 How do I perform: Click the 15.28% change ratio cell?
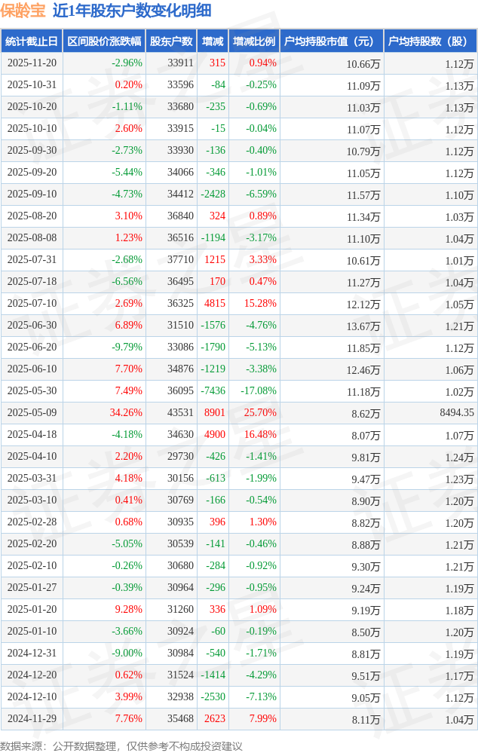pos(260,304)
